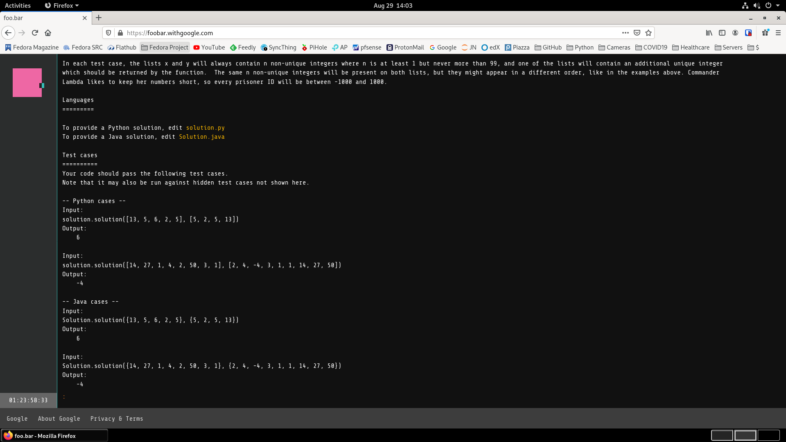Open the foo.bar browser tab
The height and width of the screenshot is (442, 786).
click(x=41, y=18)
